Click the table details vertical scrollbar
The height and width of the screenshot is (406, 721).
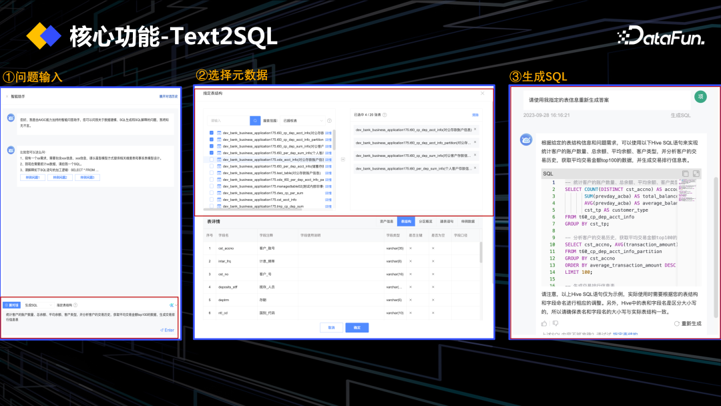tap(481, 252)
